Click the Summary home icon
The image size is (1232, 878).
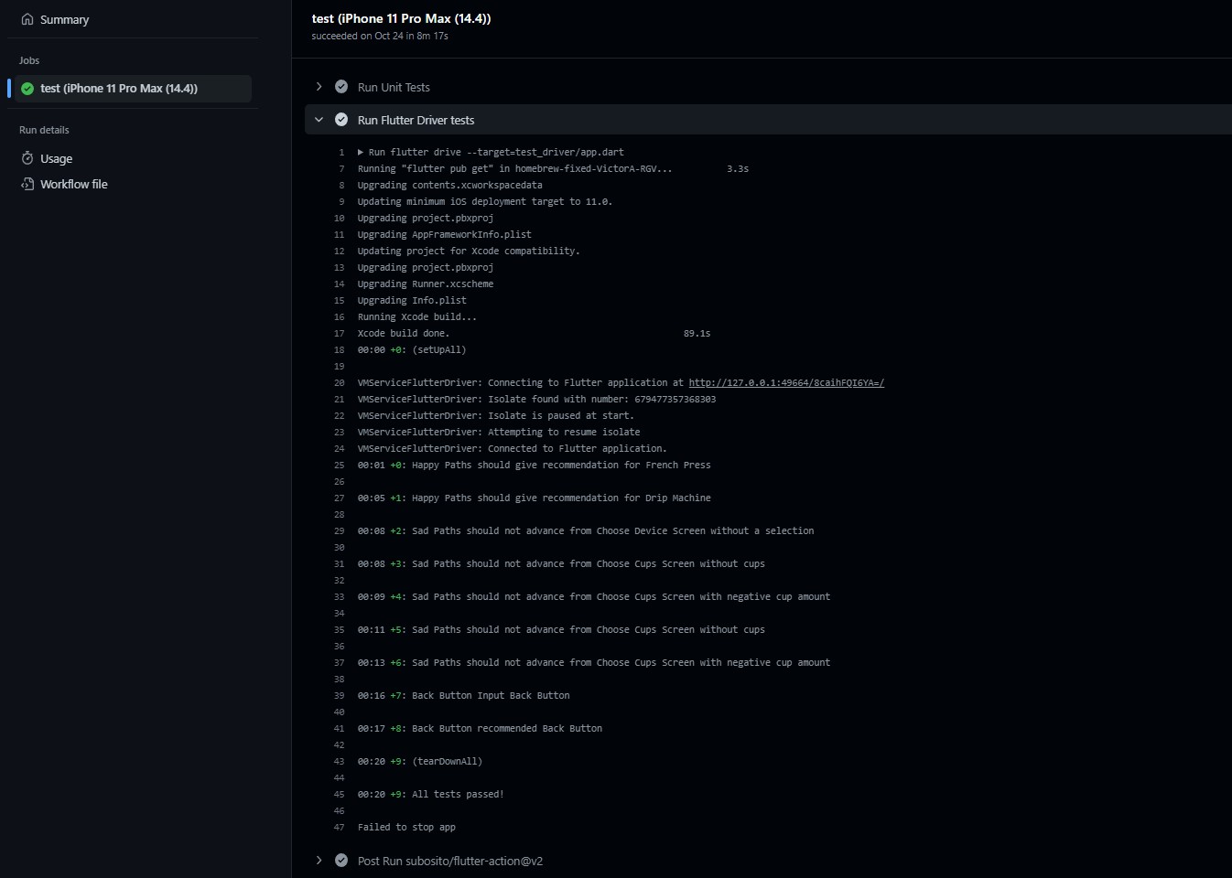27,19
